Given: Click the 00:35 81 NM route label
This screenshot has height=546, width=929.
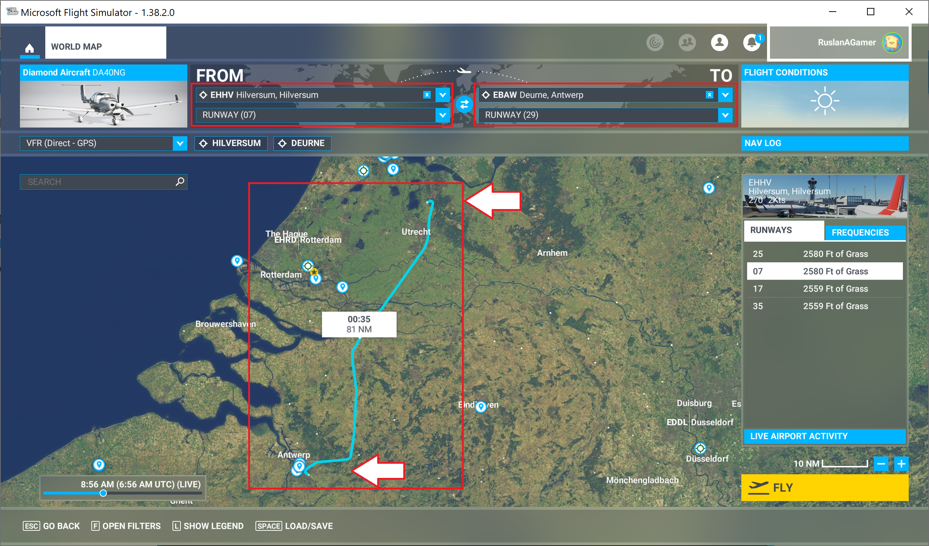Looking at the screenshot, I should tap(359, 324).
